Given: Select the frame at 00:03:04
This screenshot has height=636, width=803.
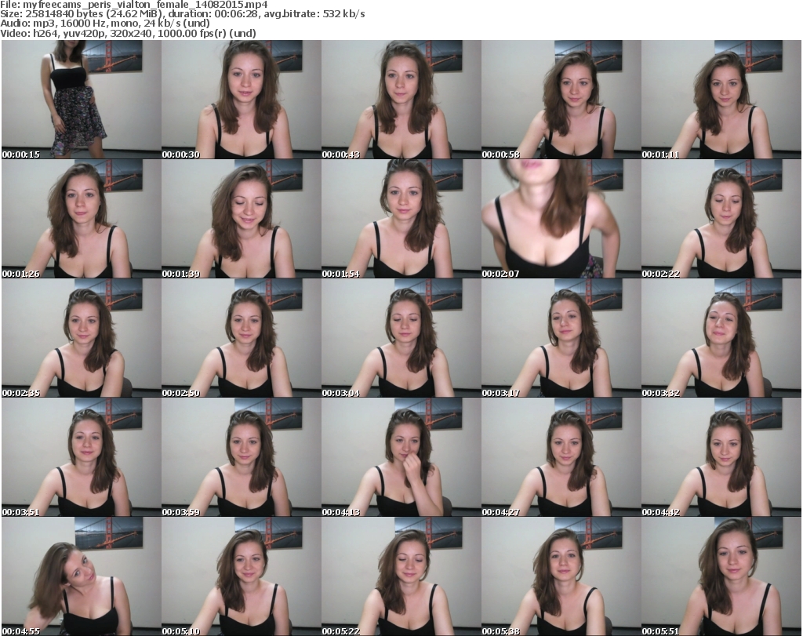Looking at the screenshot, I should pos(401,338).
